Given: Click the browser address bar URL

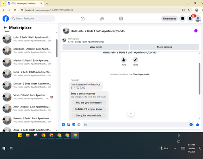Looking at the screenshot, I should click(x=49, y=10).
